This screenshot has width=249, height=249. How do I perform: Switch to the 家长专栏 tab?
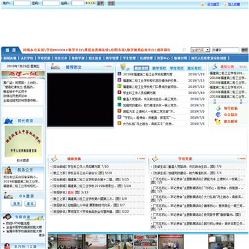[x=194, y=68]
